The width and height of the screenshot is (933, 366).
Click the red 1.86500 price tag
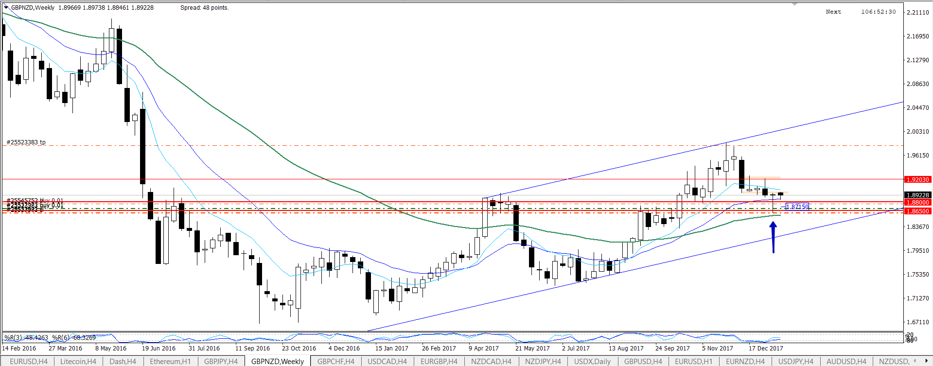pyautogui.click(x=917, y=211)
